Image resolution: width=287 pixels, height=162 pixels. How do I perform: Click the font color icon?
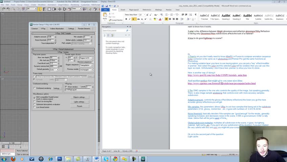(x=160, y=19)
